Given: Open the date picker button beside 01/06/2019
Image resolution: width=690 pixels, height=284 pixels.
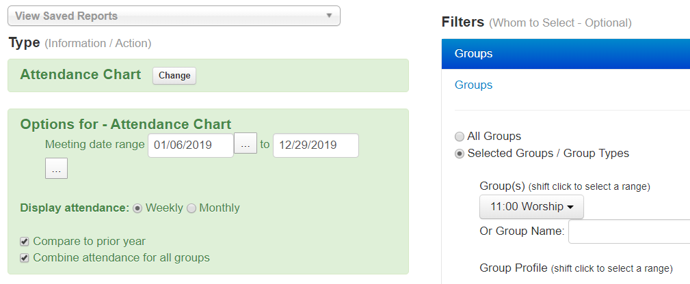Looking at the screenshot, I should [x=246, y=143].
